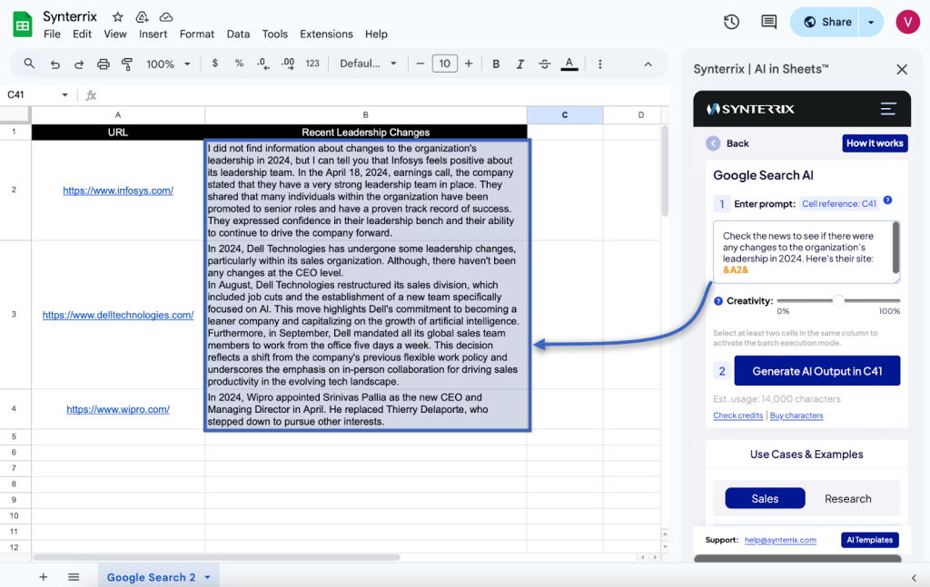
Task: Click the font size field 10
Action: pos(445,64)
